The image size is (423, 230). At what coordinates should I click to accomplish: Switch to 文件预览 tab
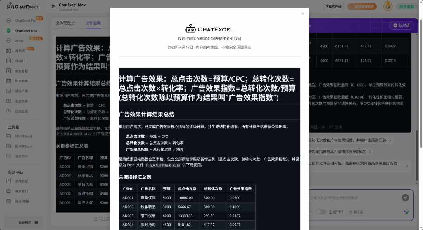(x=63, y=23)
